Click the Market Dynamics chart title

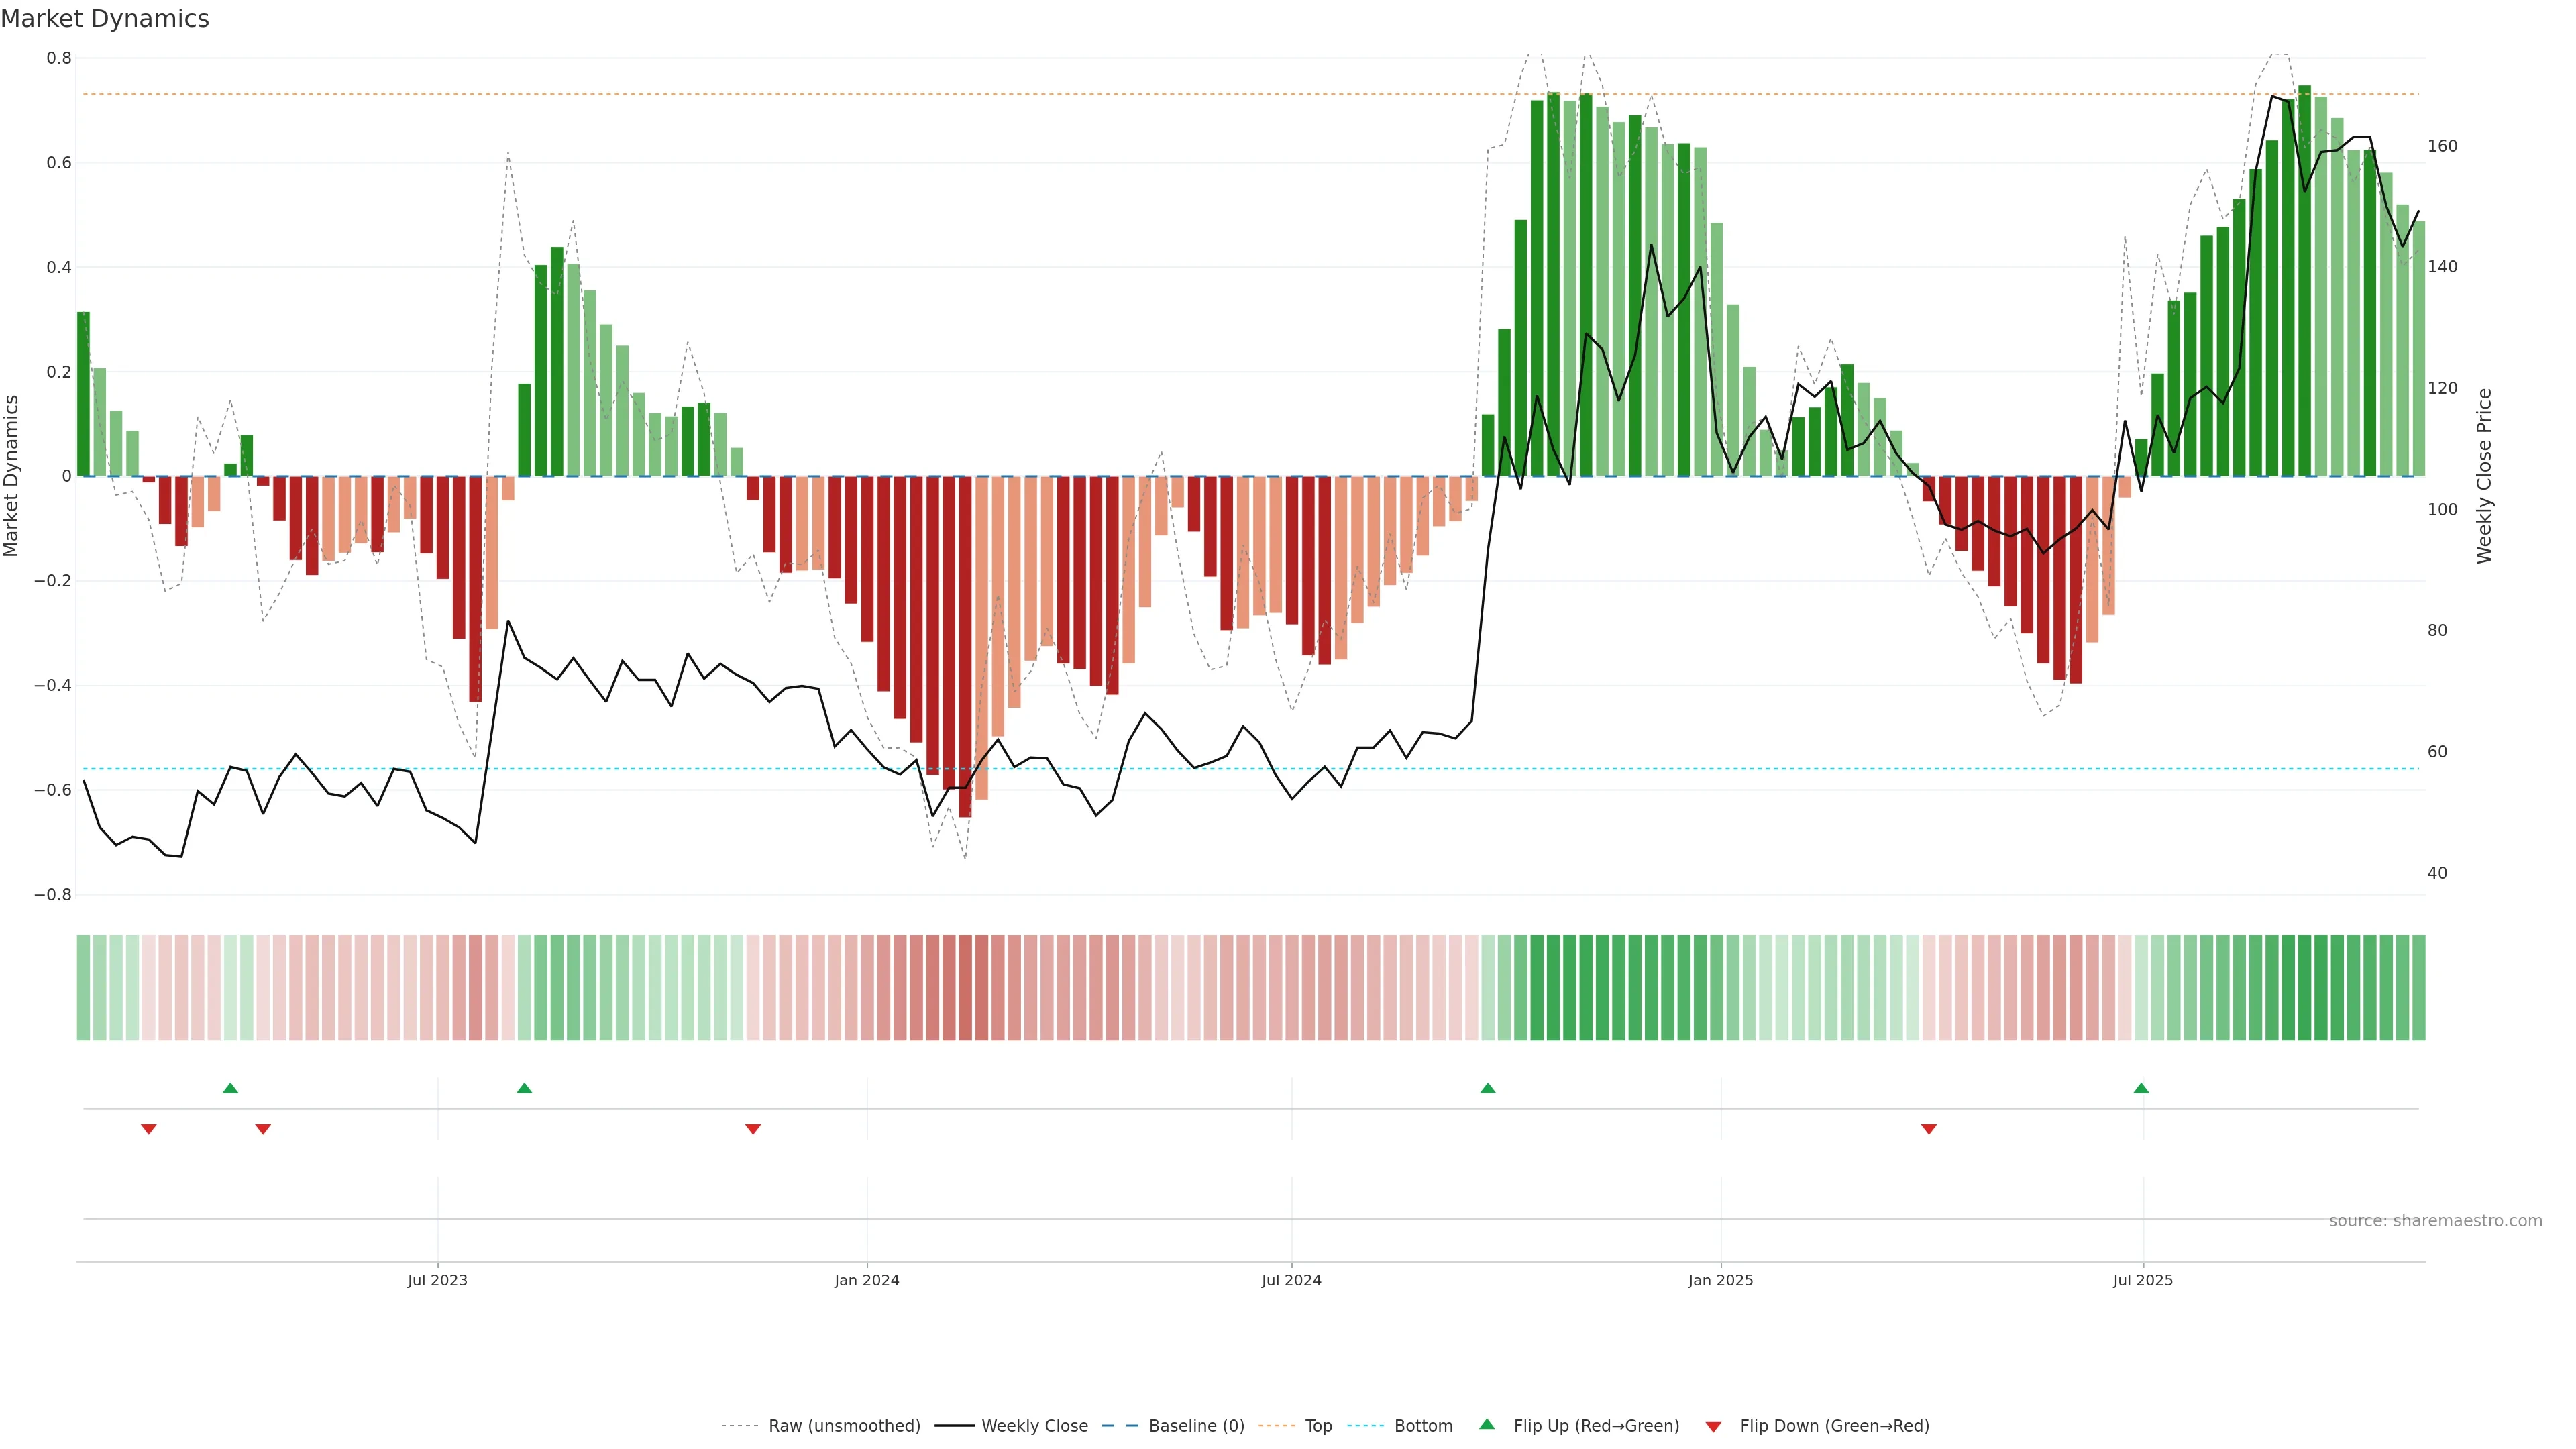pyautogui.click(x=105, y=19)
